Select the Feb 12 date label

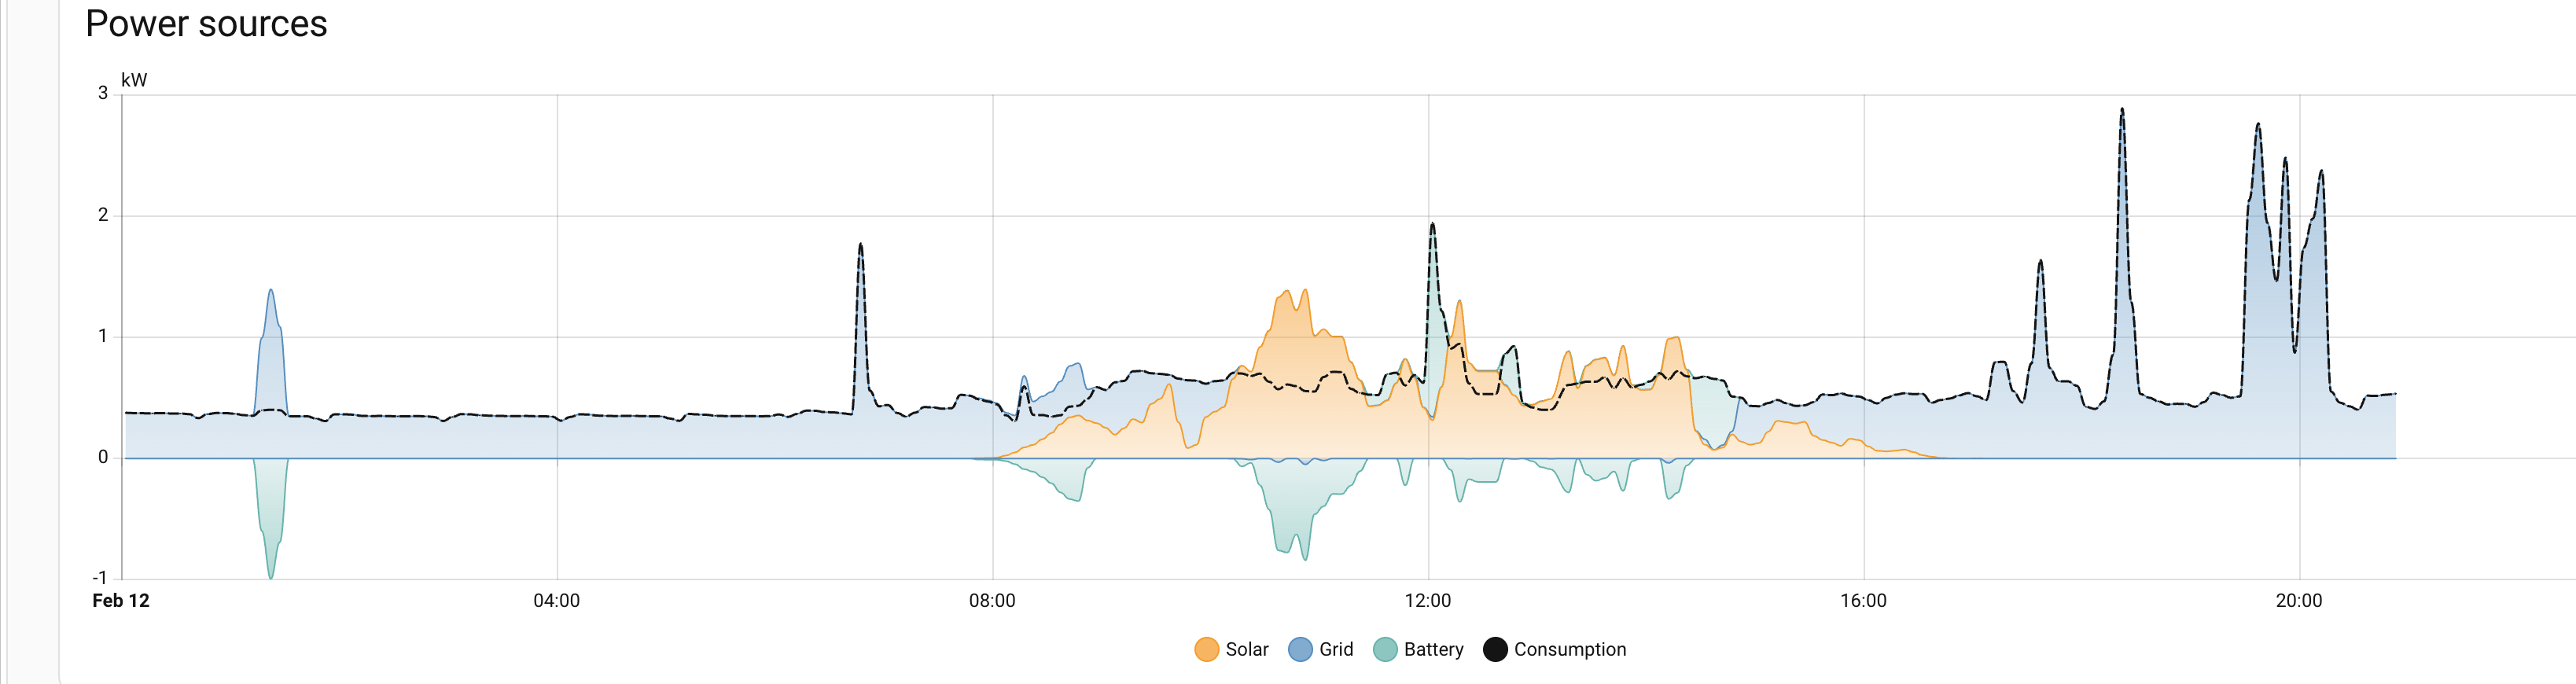point(121,601)
